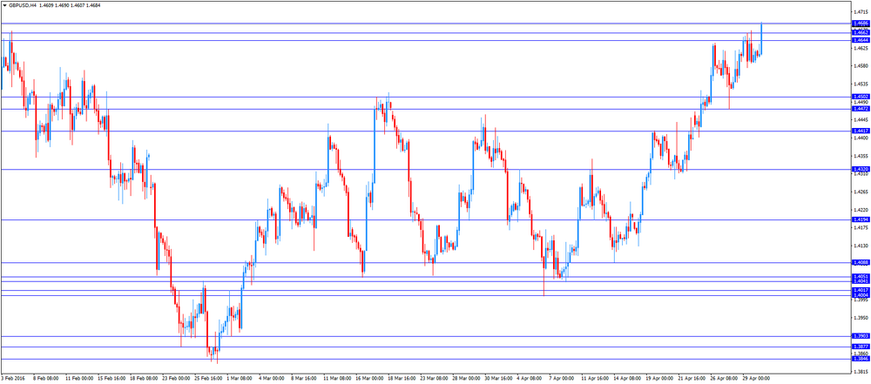Click the 16 Mar 00:00 time label
Image resolution: width=871 pixels, height=384 pixels.
pos(368,379)
